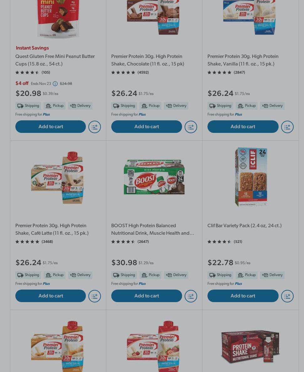Viewport: 304px width, 372px height.
Task: Add Premier Protein Café Latte to list
Action: point(95,296)
